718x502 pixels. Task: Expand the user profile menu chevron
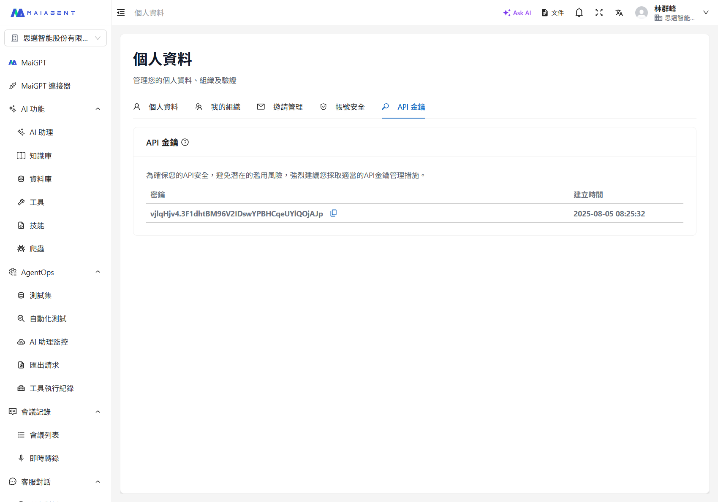706,12
